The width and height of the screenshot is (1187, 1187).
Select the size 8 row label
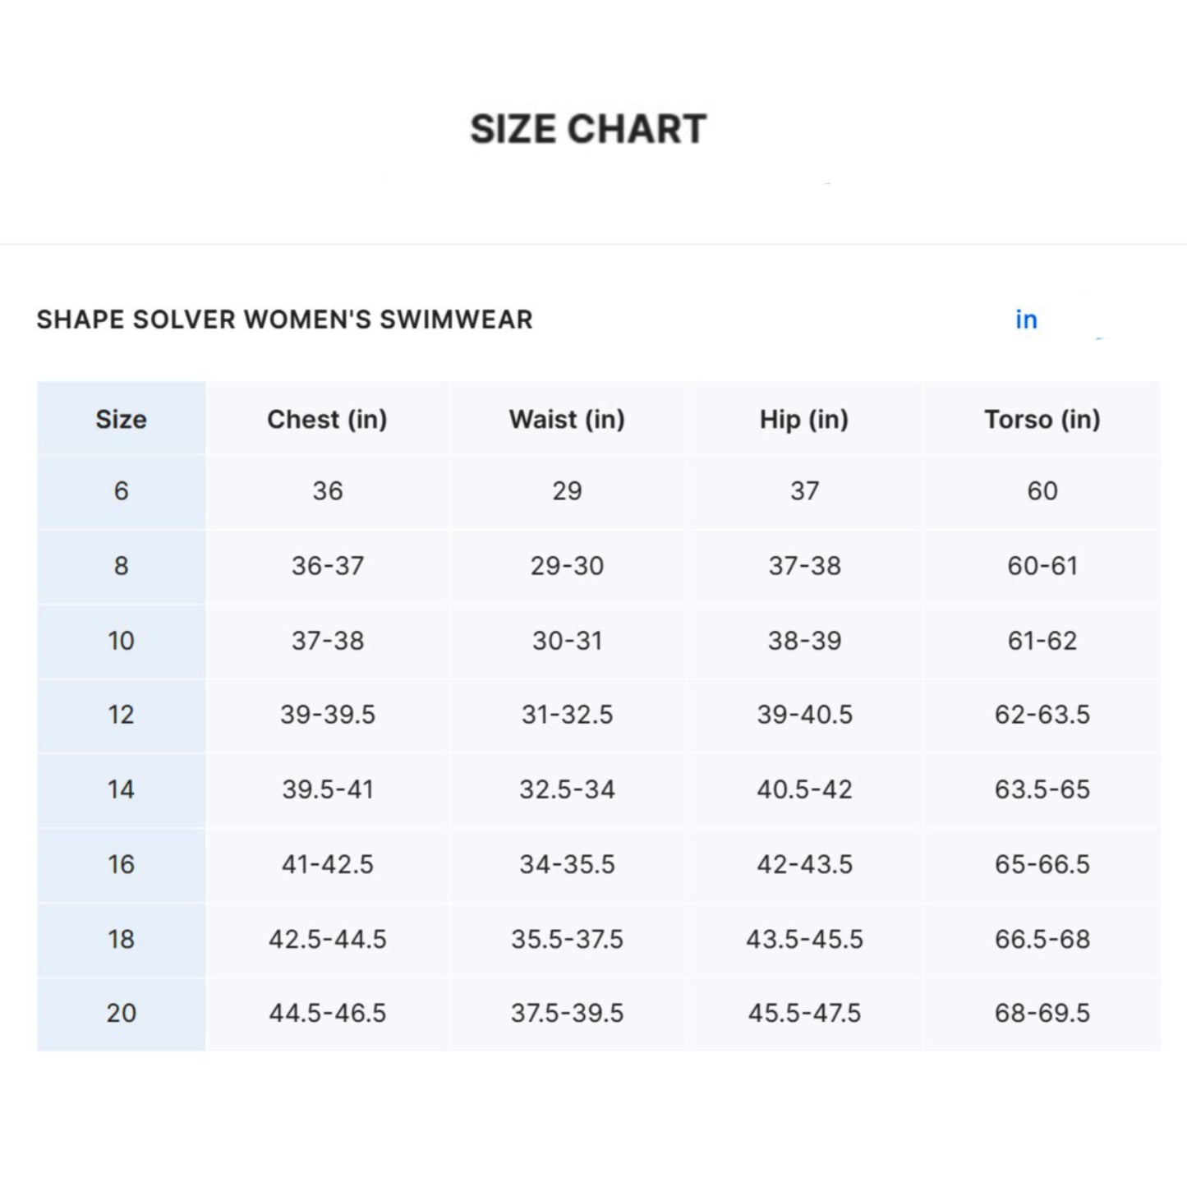point(121,566)
